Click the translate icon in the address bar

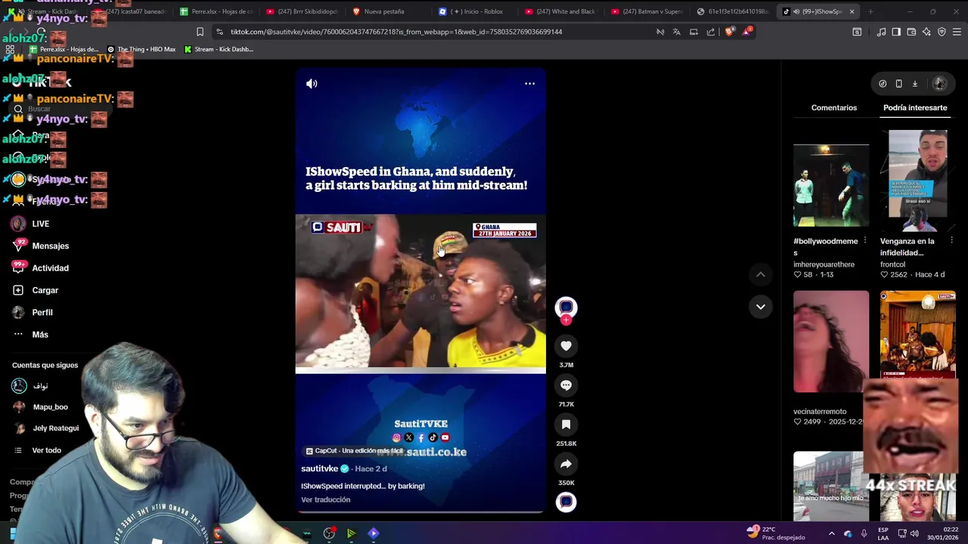(x=677, y=32)
